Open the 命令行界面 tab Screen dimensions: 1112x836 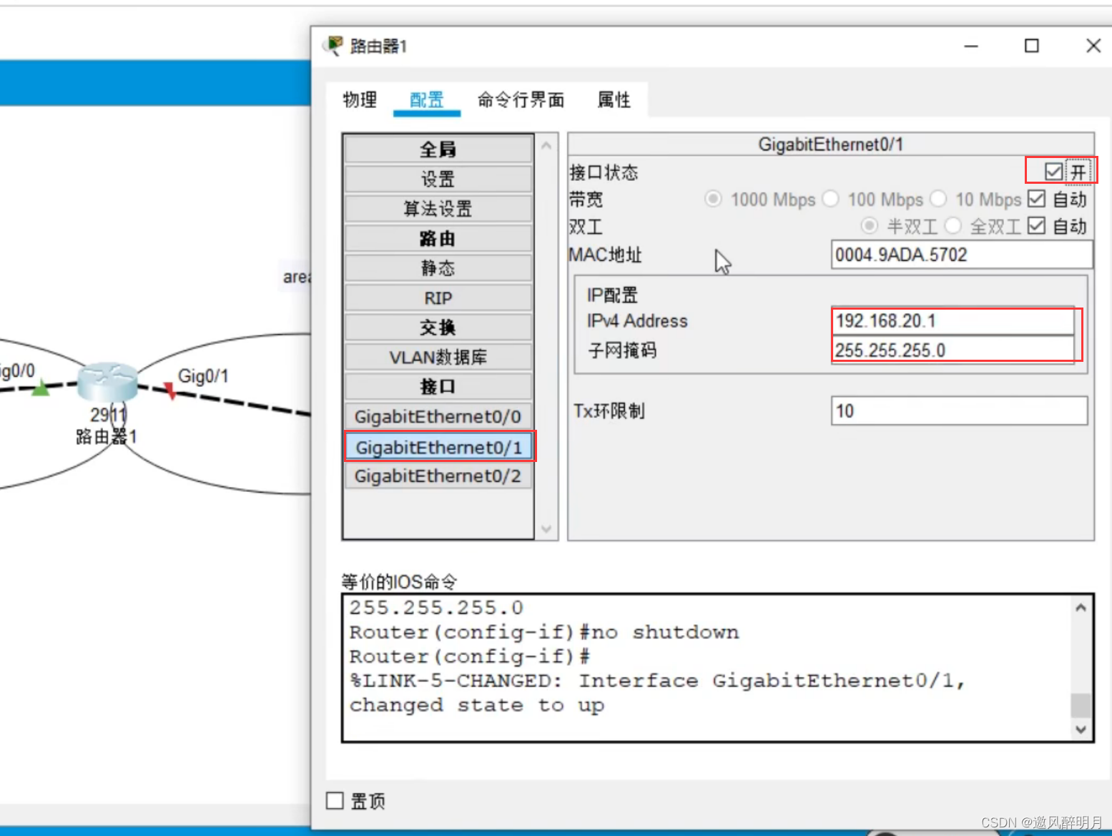coord(520,100)
